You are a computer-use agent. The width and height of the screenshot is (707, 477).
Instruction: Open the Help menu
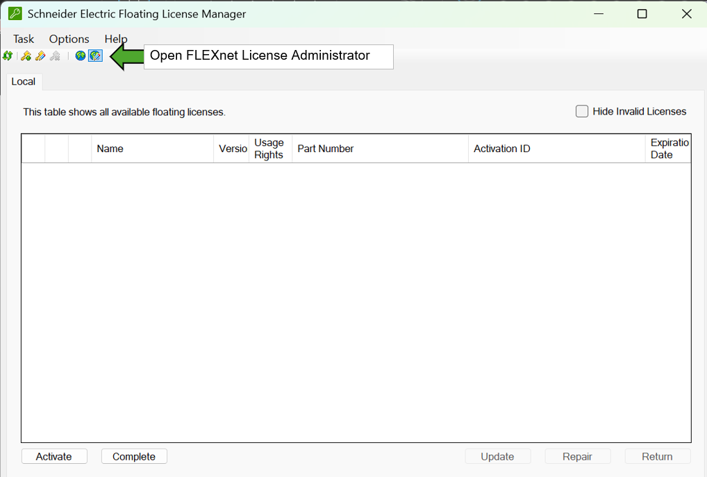click(x=116, y=39)
